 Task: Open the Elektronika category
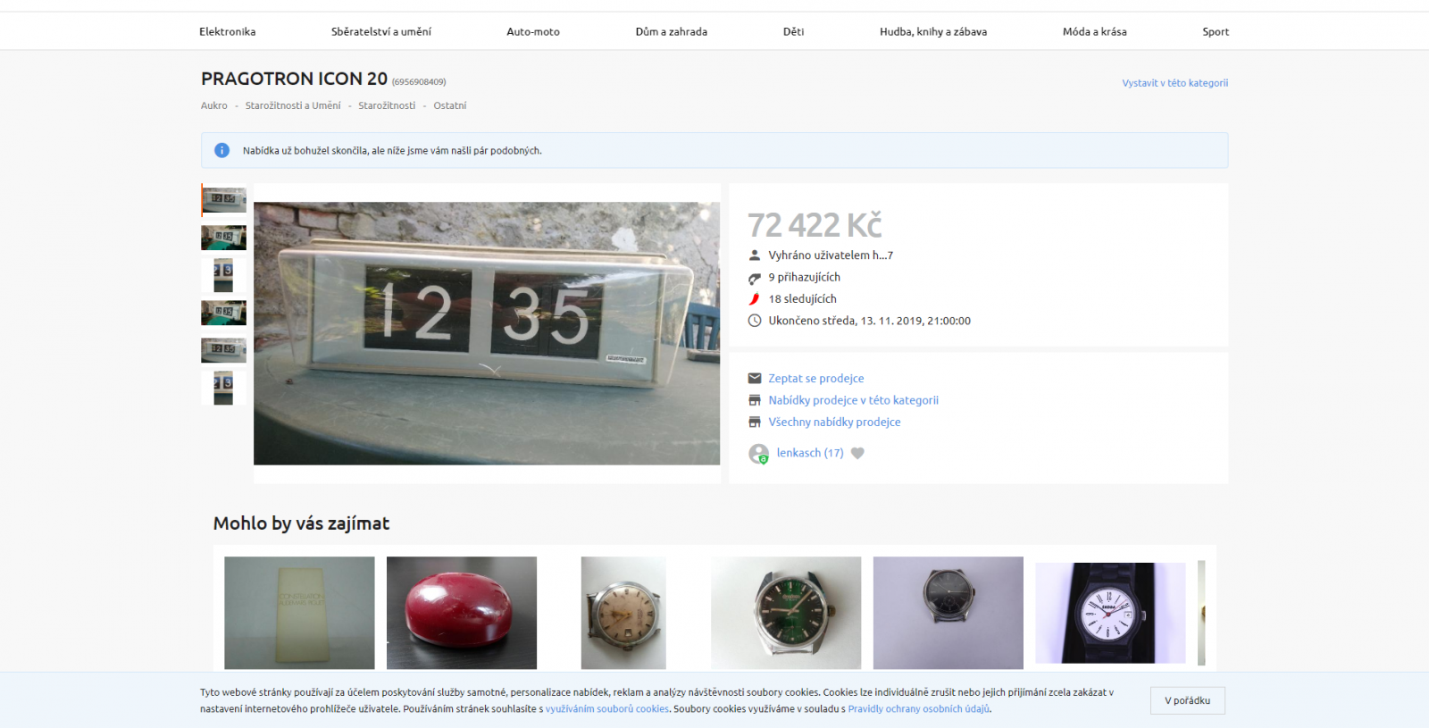point(227,31)
